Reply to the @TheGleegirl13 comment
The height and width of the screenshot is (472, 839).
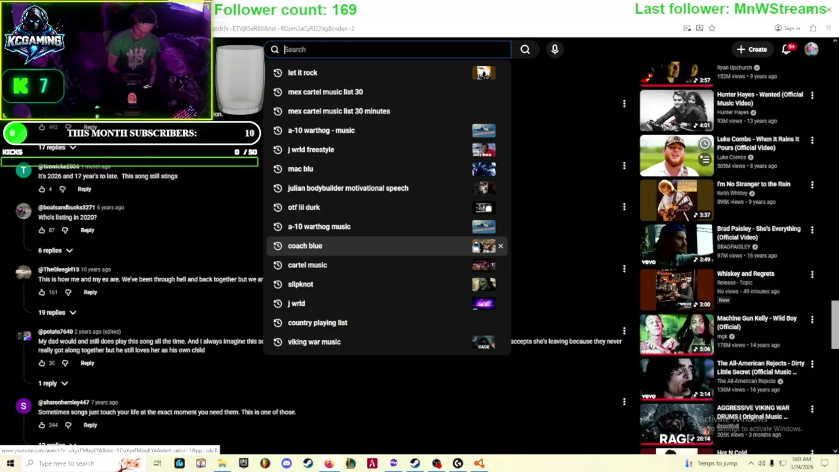tap(90, 292)
